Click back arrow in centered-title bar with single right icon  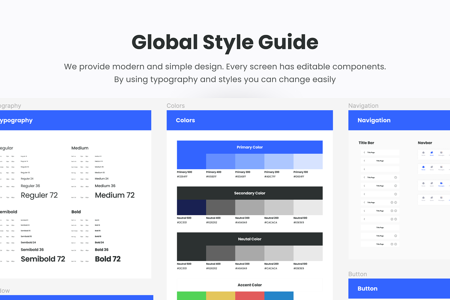tap(364, 186)
